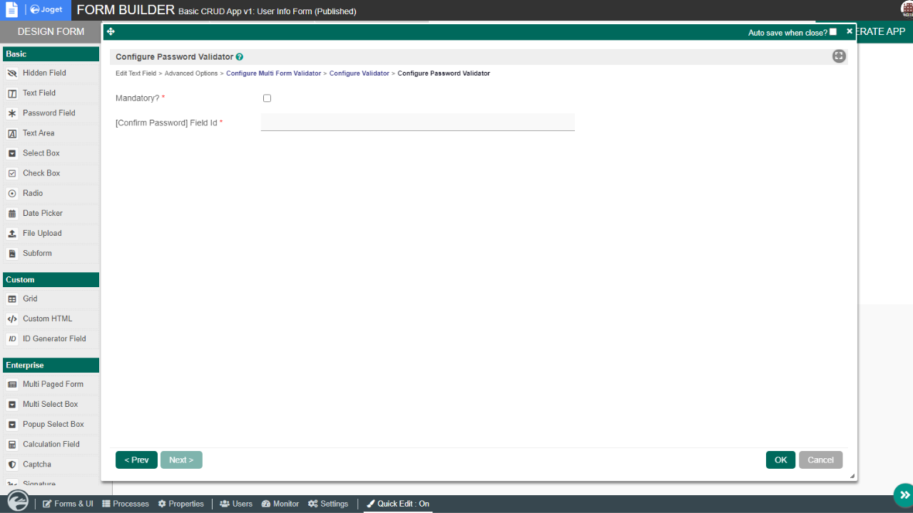Open Forms & UI menu

[x=68, y=504]
